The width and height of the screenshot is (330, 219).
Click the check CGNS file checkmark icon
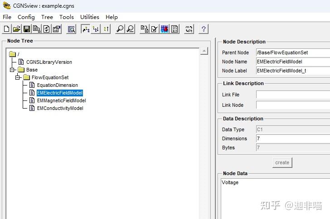(155, 29)
